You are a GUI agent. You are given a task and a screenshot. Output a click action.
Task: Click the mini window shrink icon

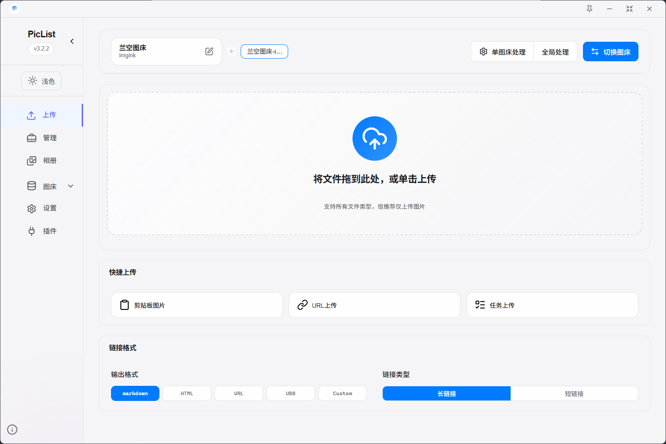[629, 9]
